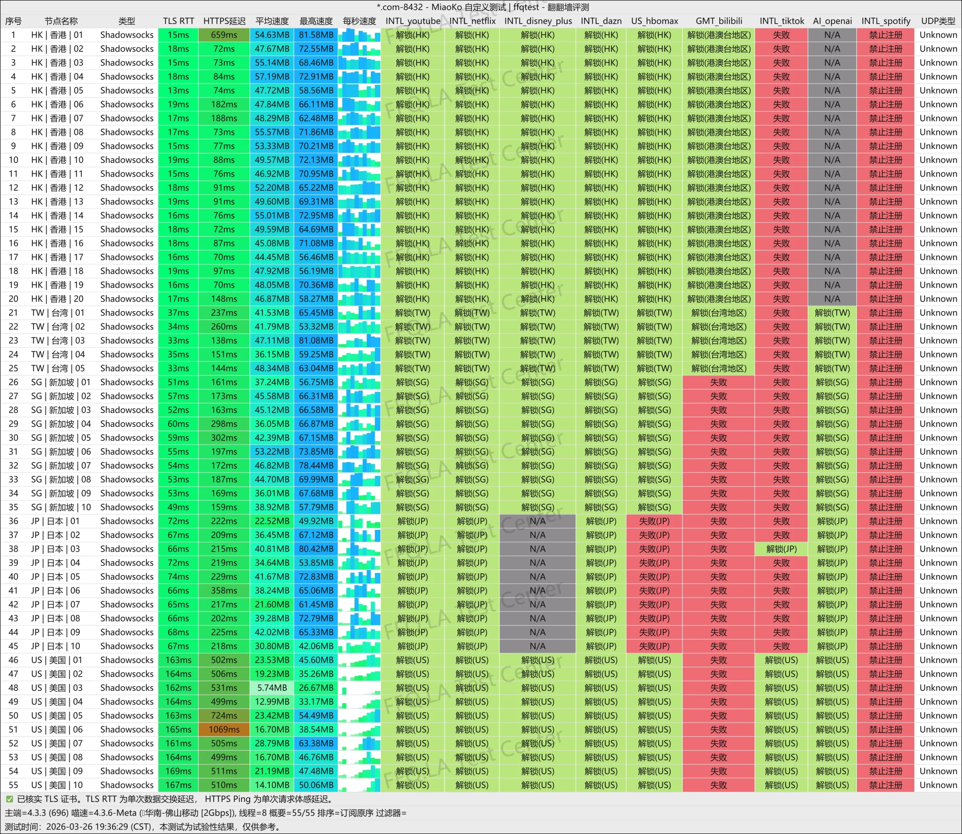The height and width of the screenshot is (834, 962).
Task: Click the green TLS certificate verified checkmark
Action: (x=9, y=799)
